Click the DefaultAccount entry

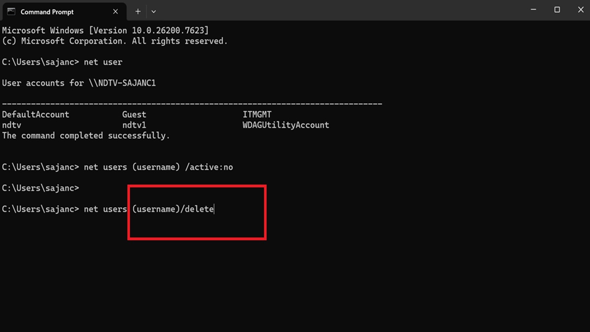point(35,115)
